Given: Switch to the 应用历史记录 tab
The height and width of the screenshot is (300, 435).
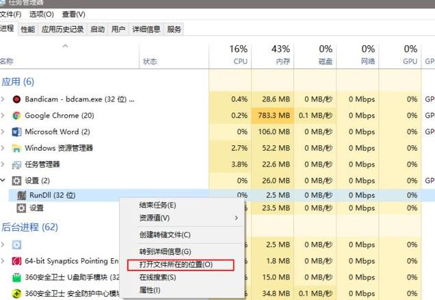Looking at the screenshot, I should [62, 29].
